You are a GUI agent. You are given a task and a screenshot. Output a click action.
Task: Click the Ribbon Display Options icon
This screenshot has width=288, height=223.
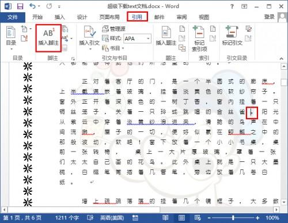(244, 7)
